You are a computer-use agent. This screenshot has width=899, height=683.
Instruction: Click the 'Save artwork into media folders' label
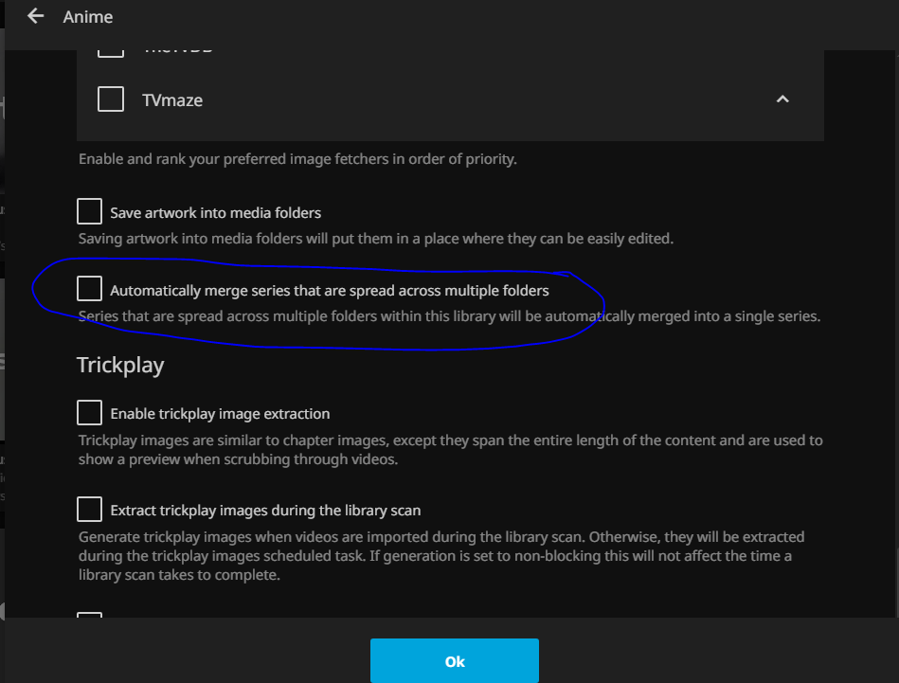(x=215, y=212)
